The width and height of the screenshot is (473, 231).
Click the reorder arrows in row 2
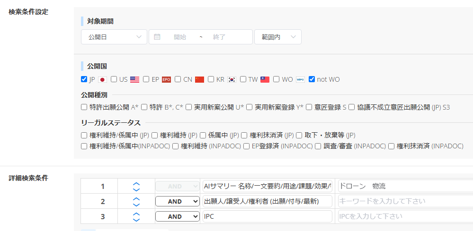[136, 202]
